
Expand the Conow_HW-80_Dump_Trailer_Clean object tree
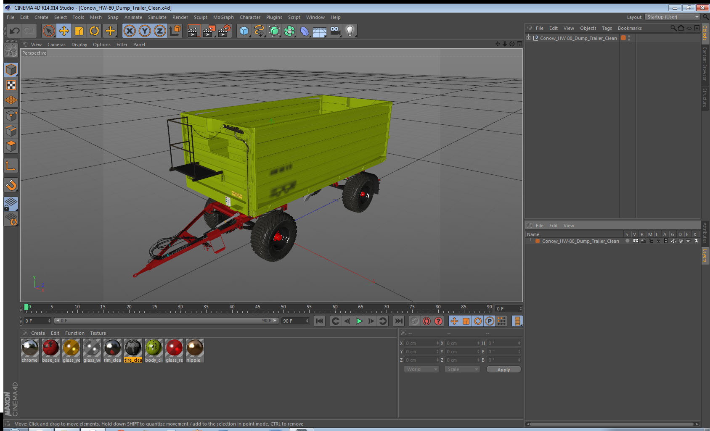pos(529,38)
